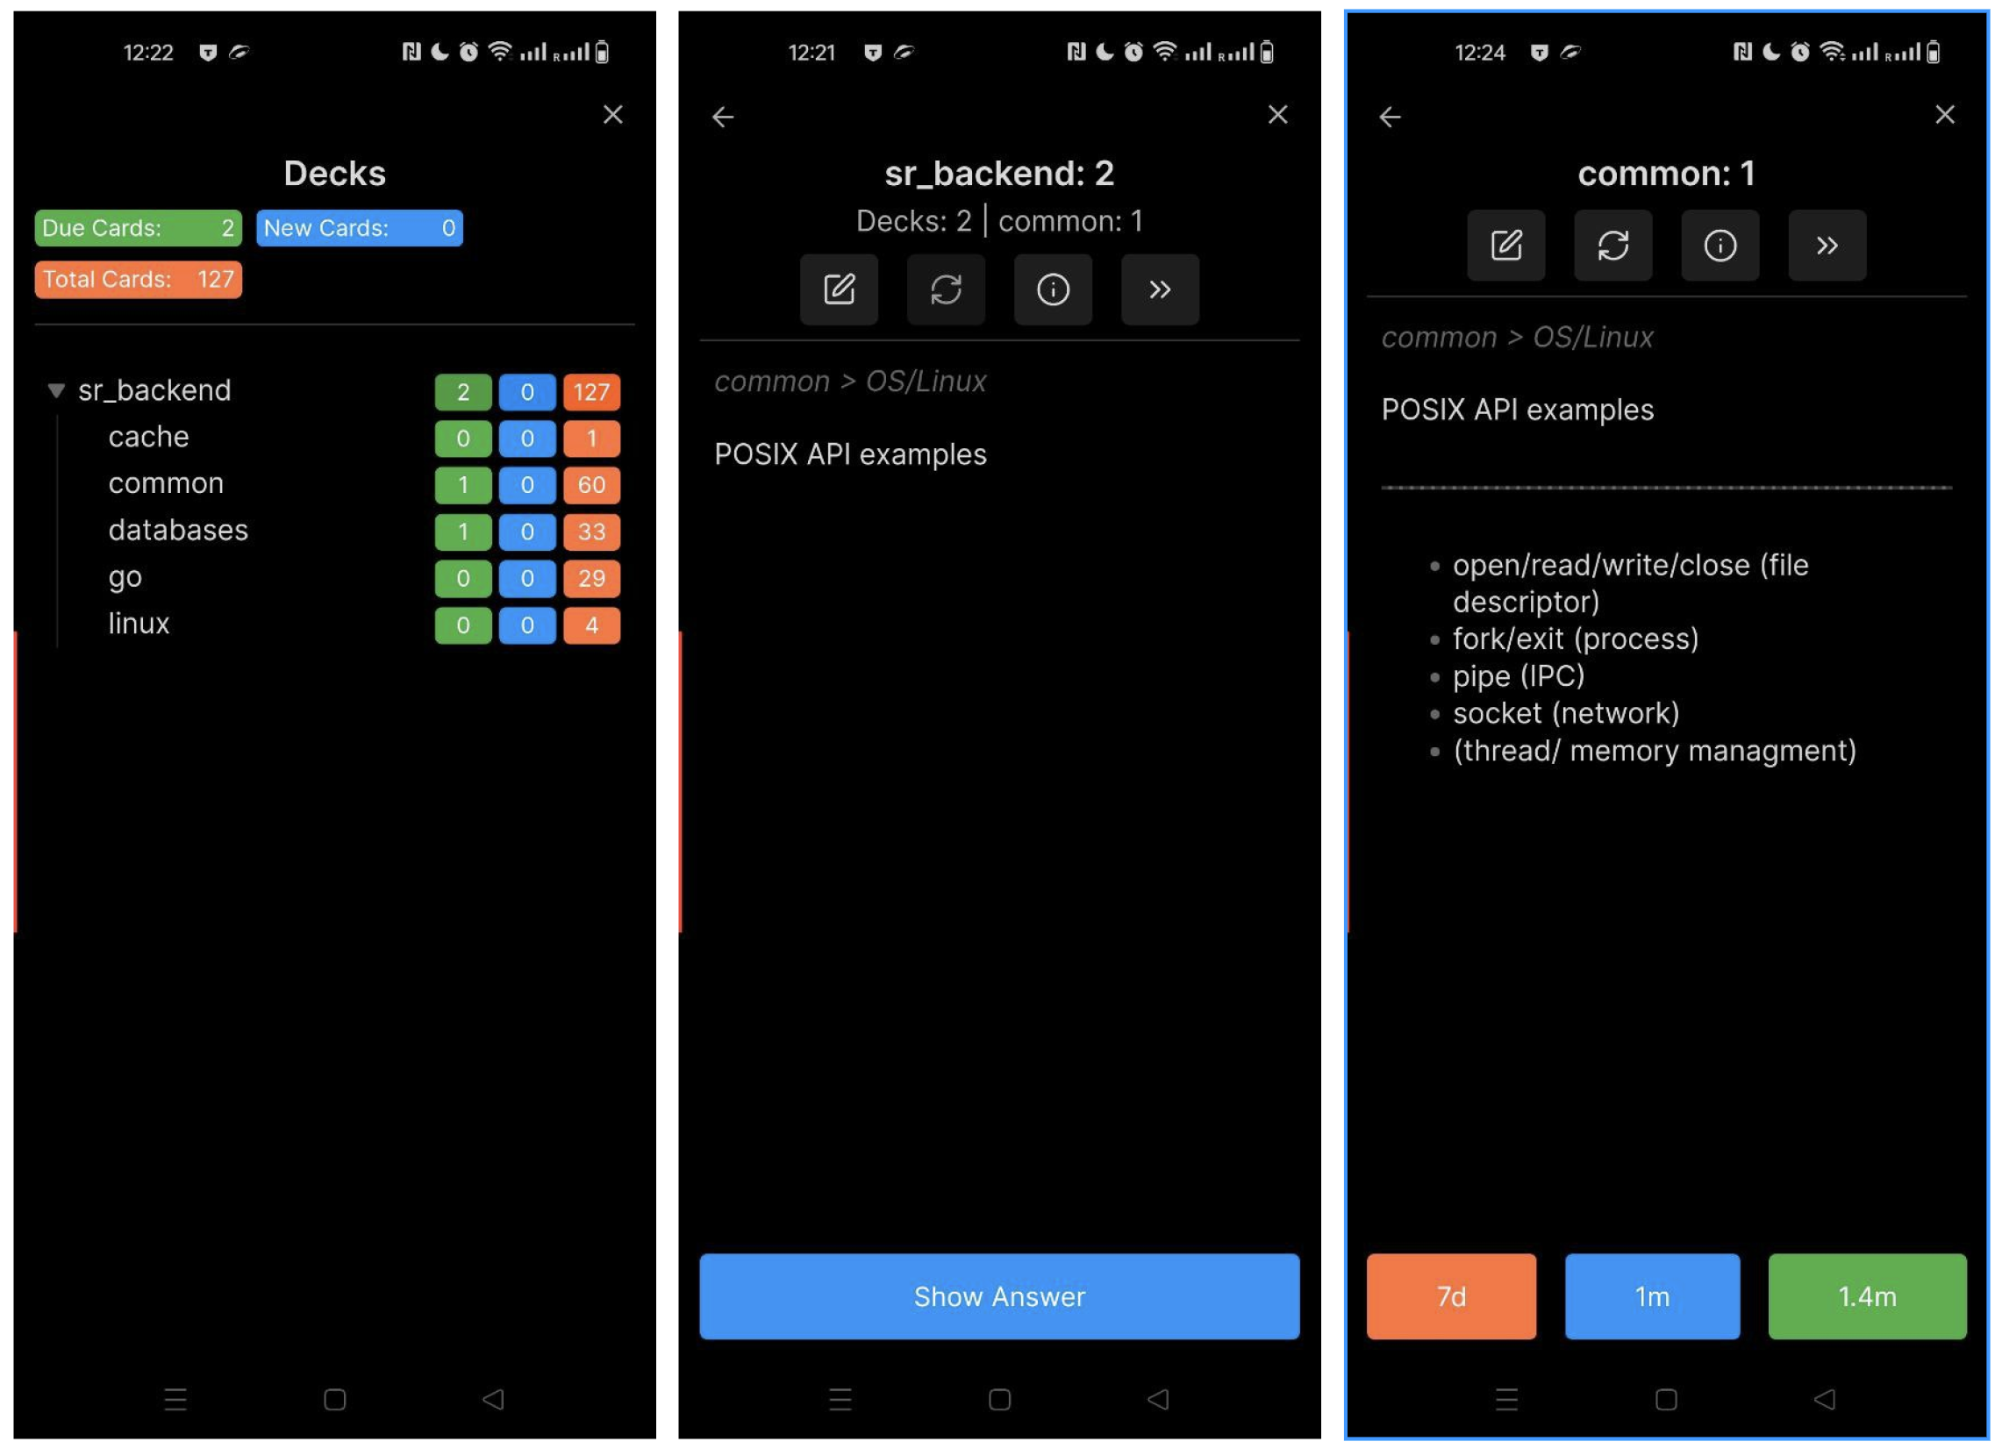Select the databases sub-deck
This screenshot has height=1456, width=2002.
point(177,530)
